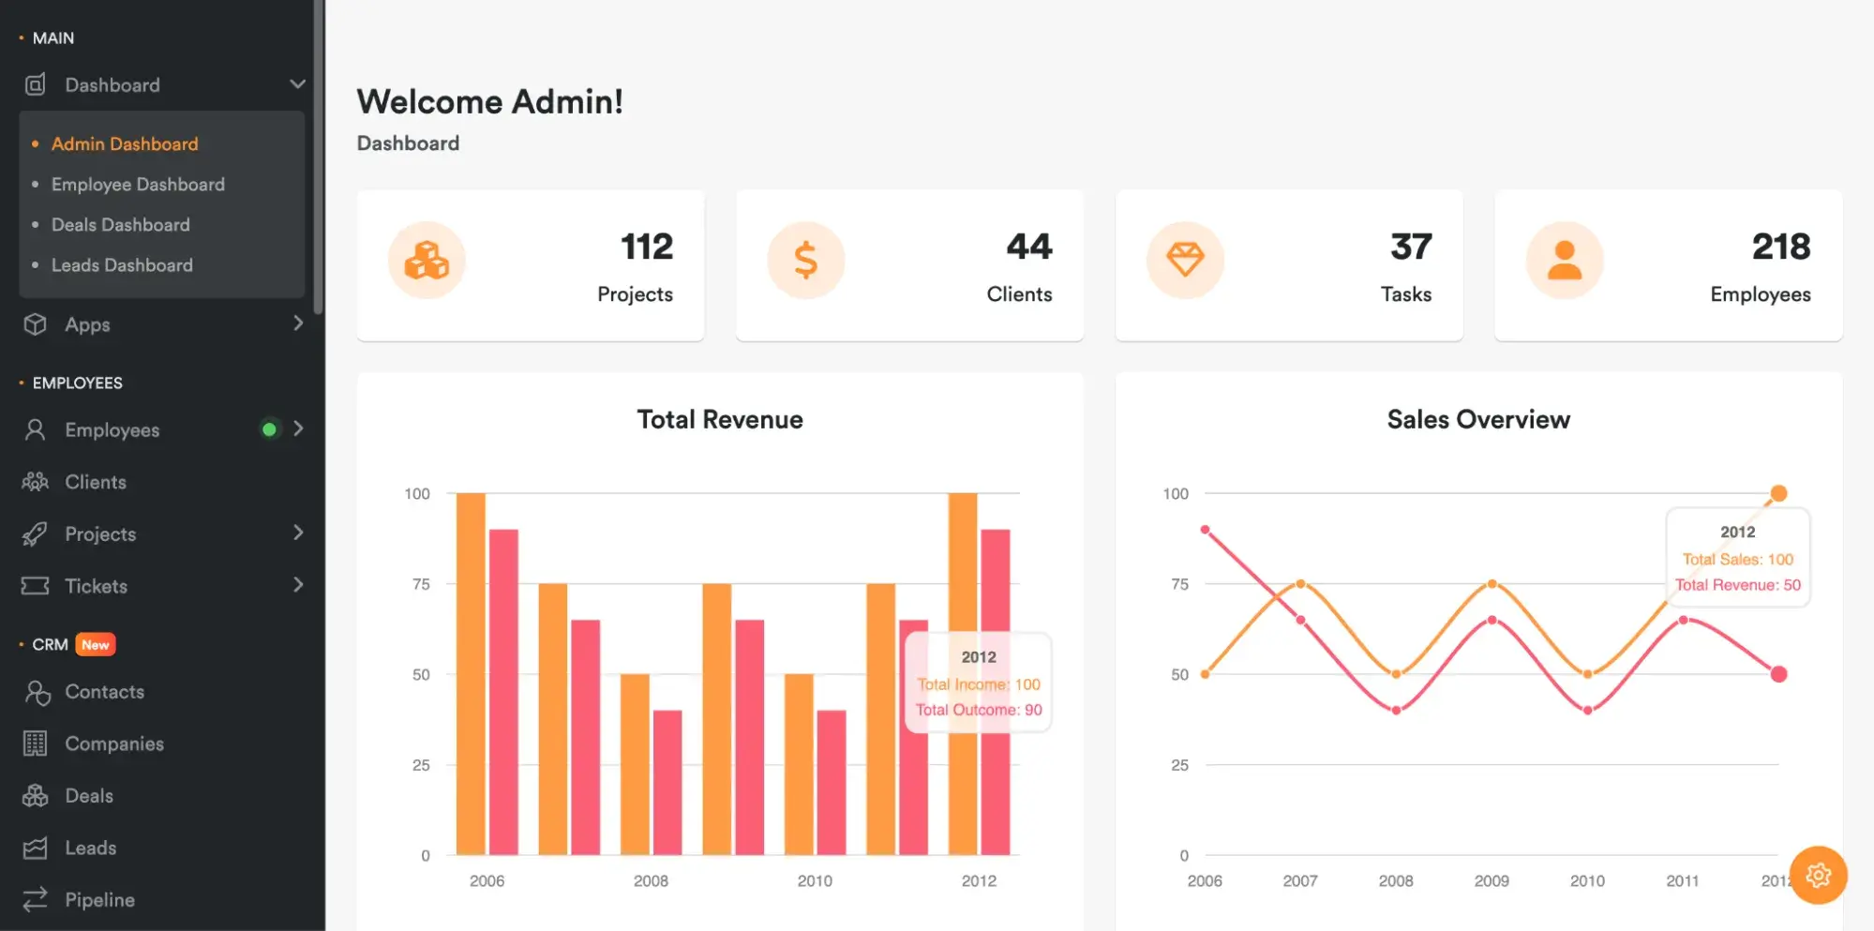
Task: Expand the Apps submenu arrow
Action: tap(298, 323)
